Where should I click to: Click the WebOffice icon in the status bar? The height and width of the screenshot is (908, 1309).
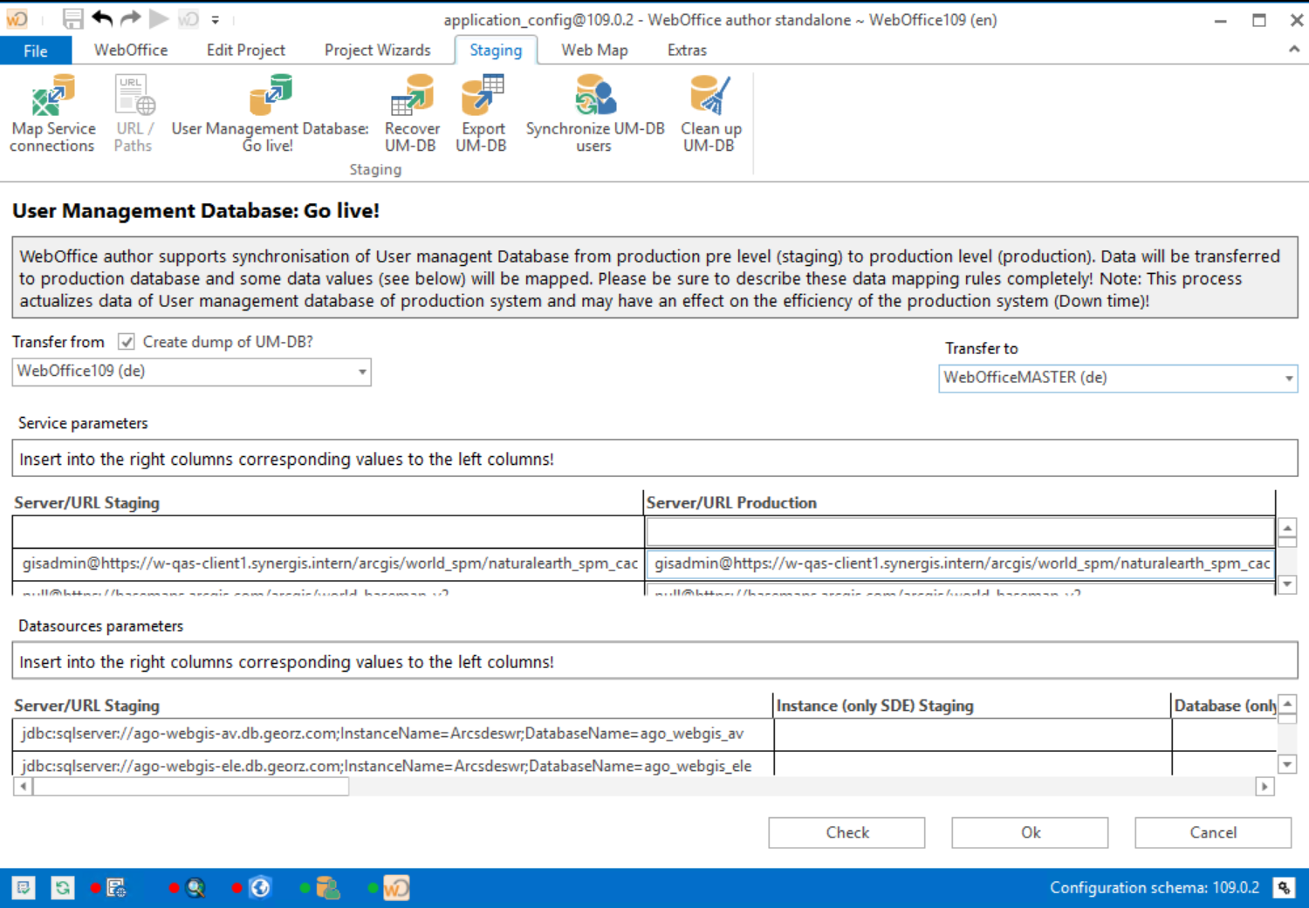(397, 887)
